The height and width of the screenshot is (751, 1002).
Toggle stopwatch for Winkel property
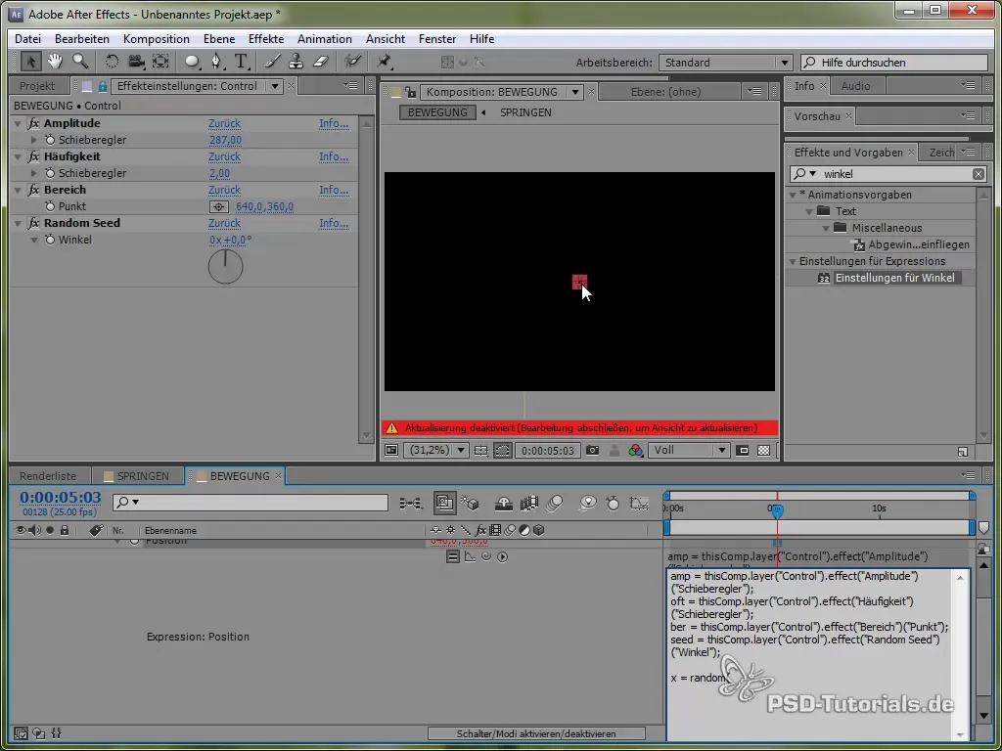pyautogui.click(x=49, y=240)
